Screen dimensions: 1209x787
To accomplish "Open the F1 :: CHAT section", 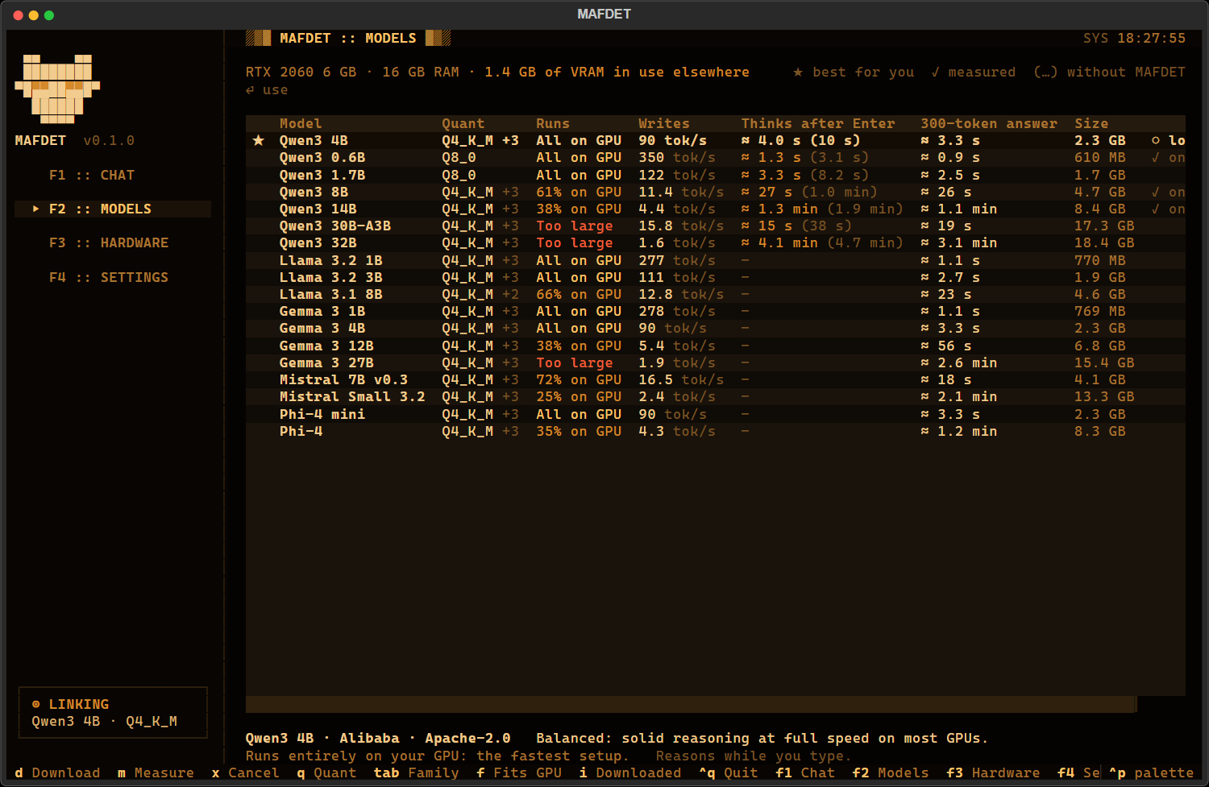I will pyautogui.click(x=92, y=175).
